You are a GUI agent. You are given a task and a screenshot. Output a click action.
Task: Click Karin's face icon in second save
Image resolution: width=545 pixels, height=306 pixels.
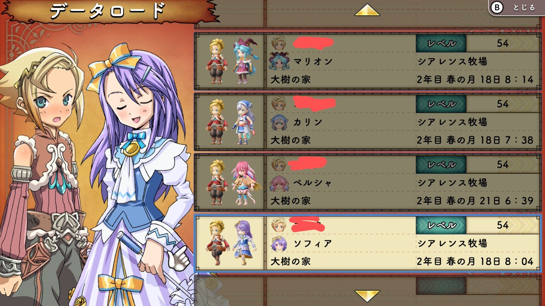pos(278,122)
